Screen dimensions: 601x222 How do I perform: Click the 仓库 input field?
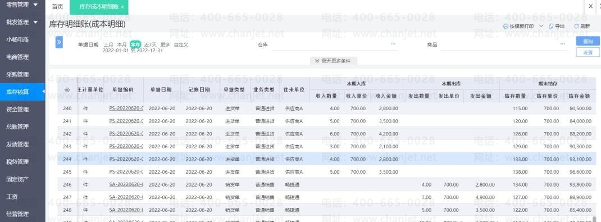click(x=334, y=44)
